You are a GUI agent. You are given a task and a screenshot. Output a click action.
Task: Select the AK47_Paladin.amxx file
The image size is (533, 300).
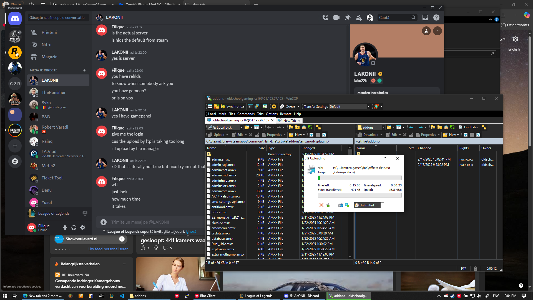225,196
